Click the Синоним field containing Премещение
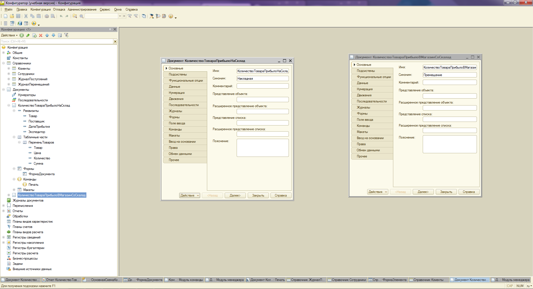This screenshot has height=289, width=533. coord(450,75)
